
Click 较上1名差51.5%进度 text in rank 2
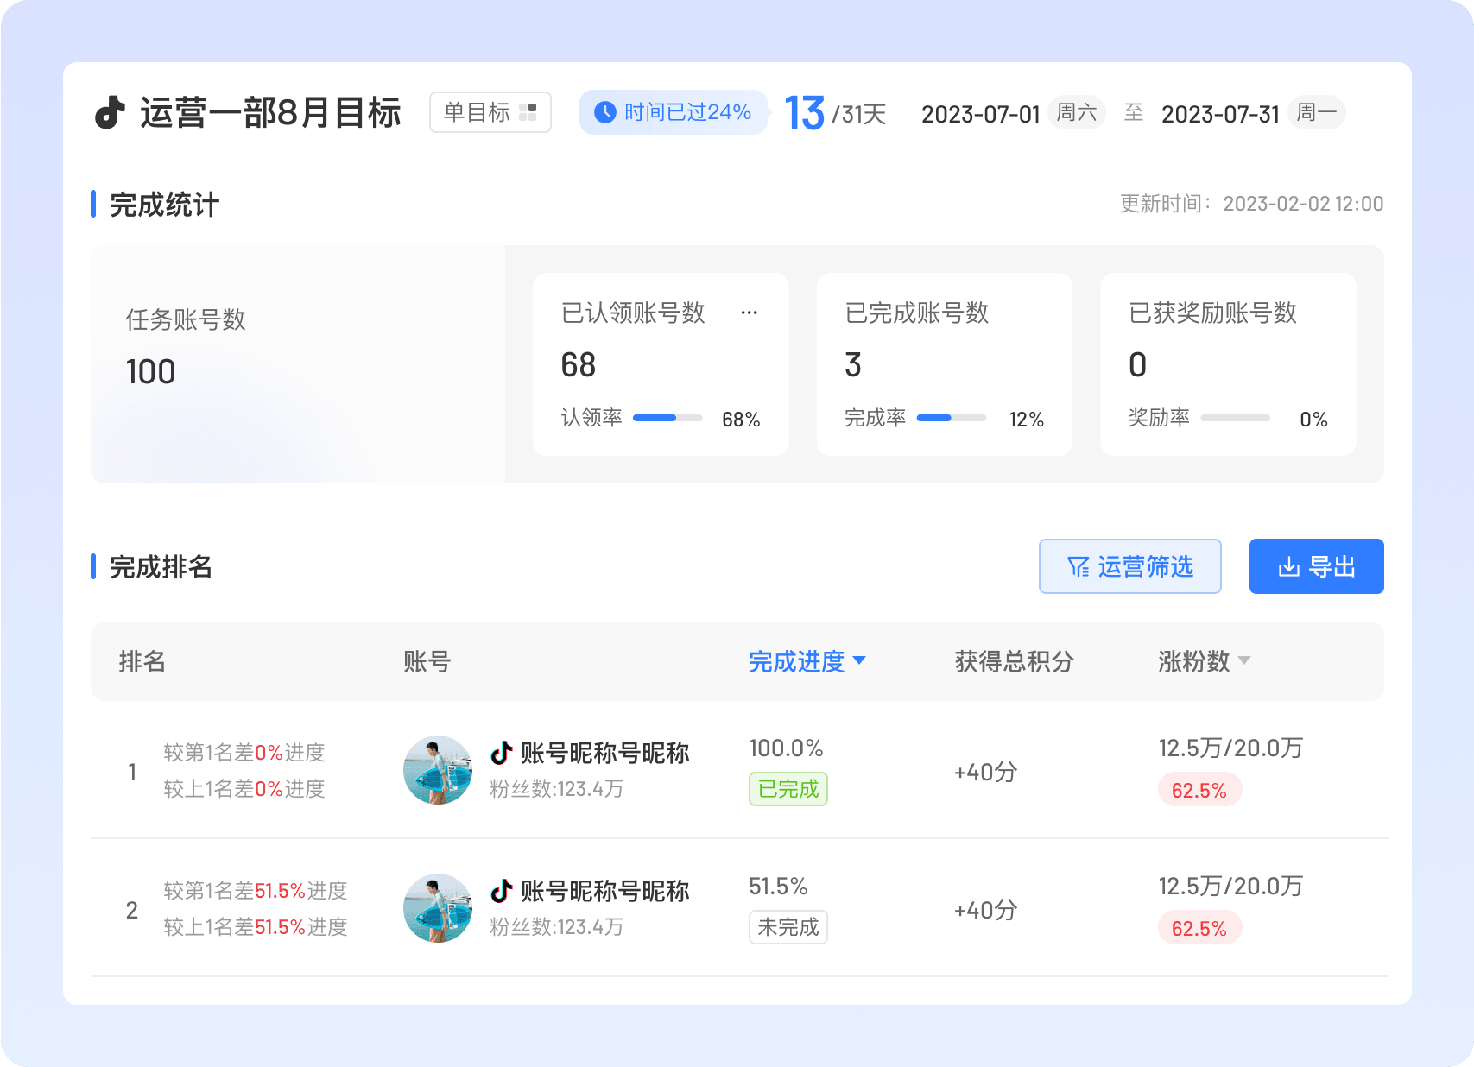[x=256, y=927]
